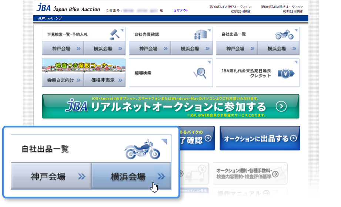Image resolution: width=341 pixels, height=207 pixels.
Task: Open 神戸会場 under 下見検索一覧・予約入札
Action: 63,48
